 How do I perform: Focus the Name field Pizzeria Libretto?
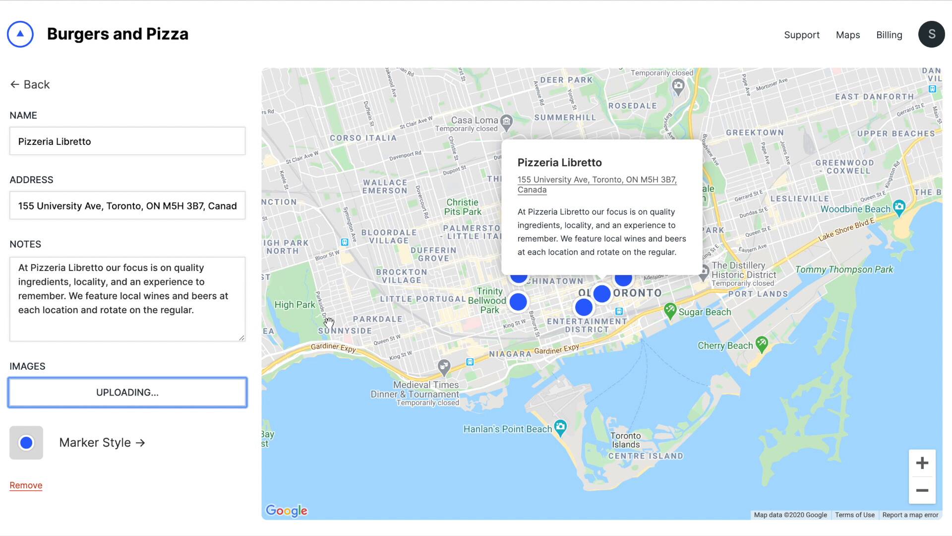[x=127, y=141]
